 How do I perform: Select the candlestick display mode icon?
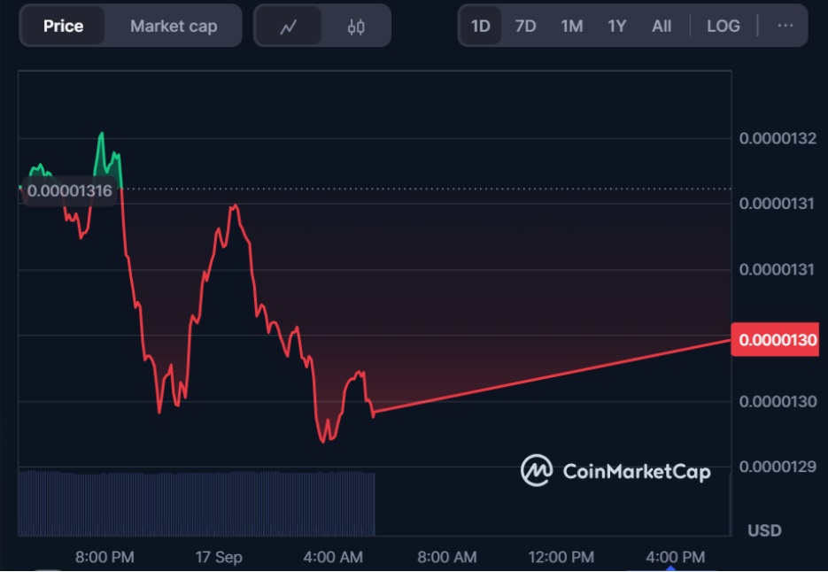click(357, 26)
